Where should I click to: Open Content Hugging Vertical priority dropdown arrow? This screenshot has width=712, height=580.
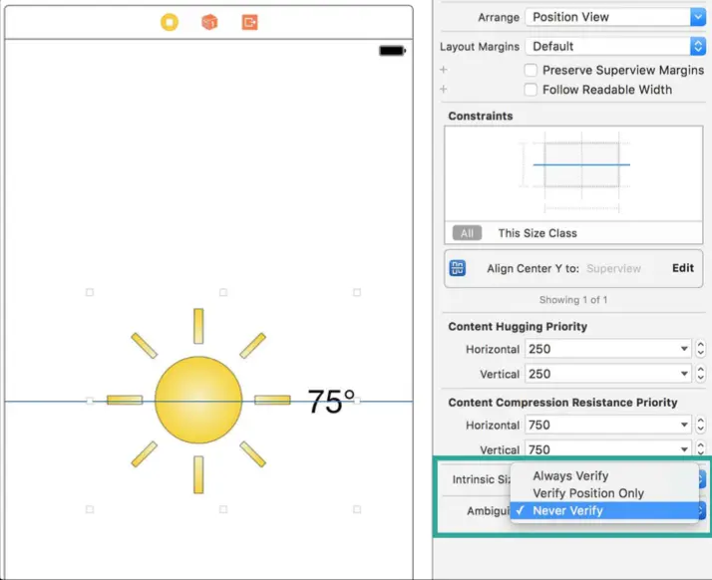point(684,374)
